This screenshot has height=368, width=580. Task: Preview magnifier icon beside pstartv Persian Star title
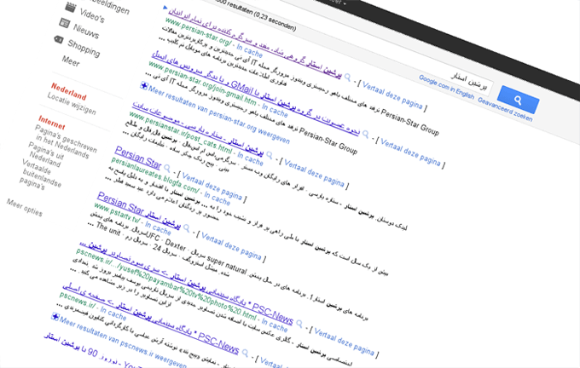187,227
